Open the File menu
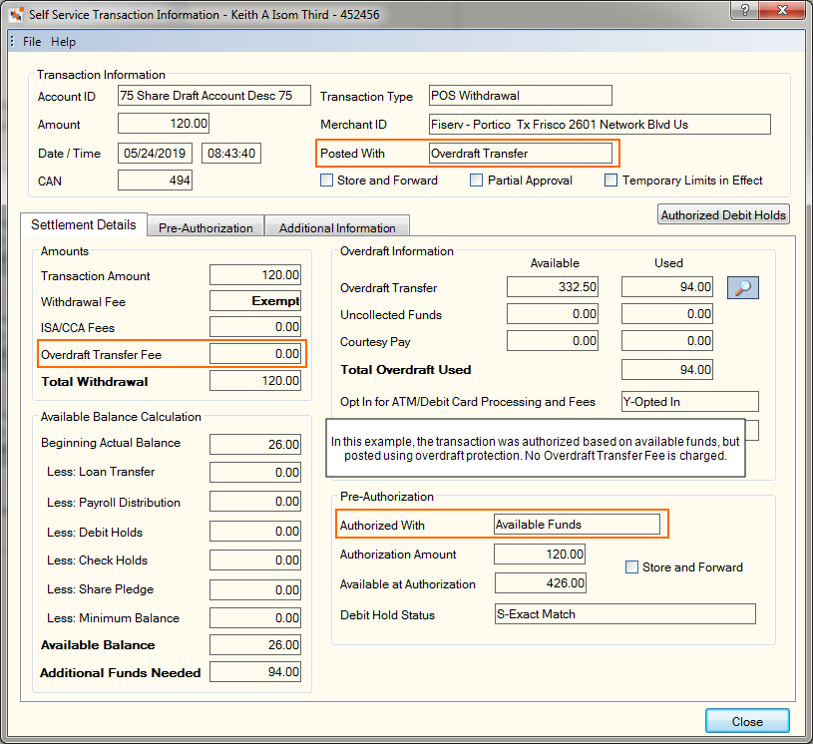The height and width of the screenshot is (744, 813). [x=32, y=42]
